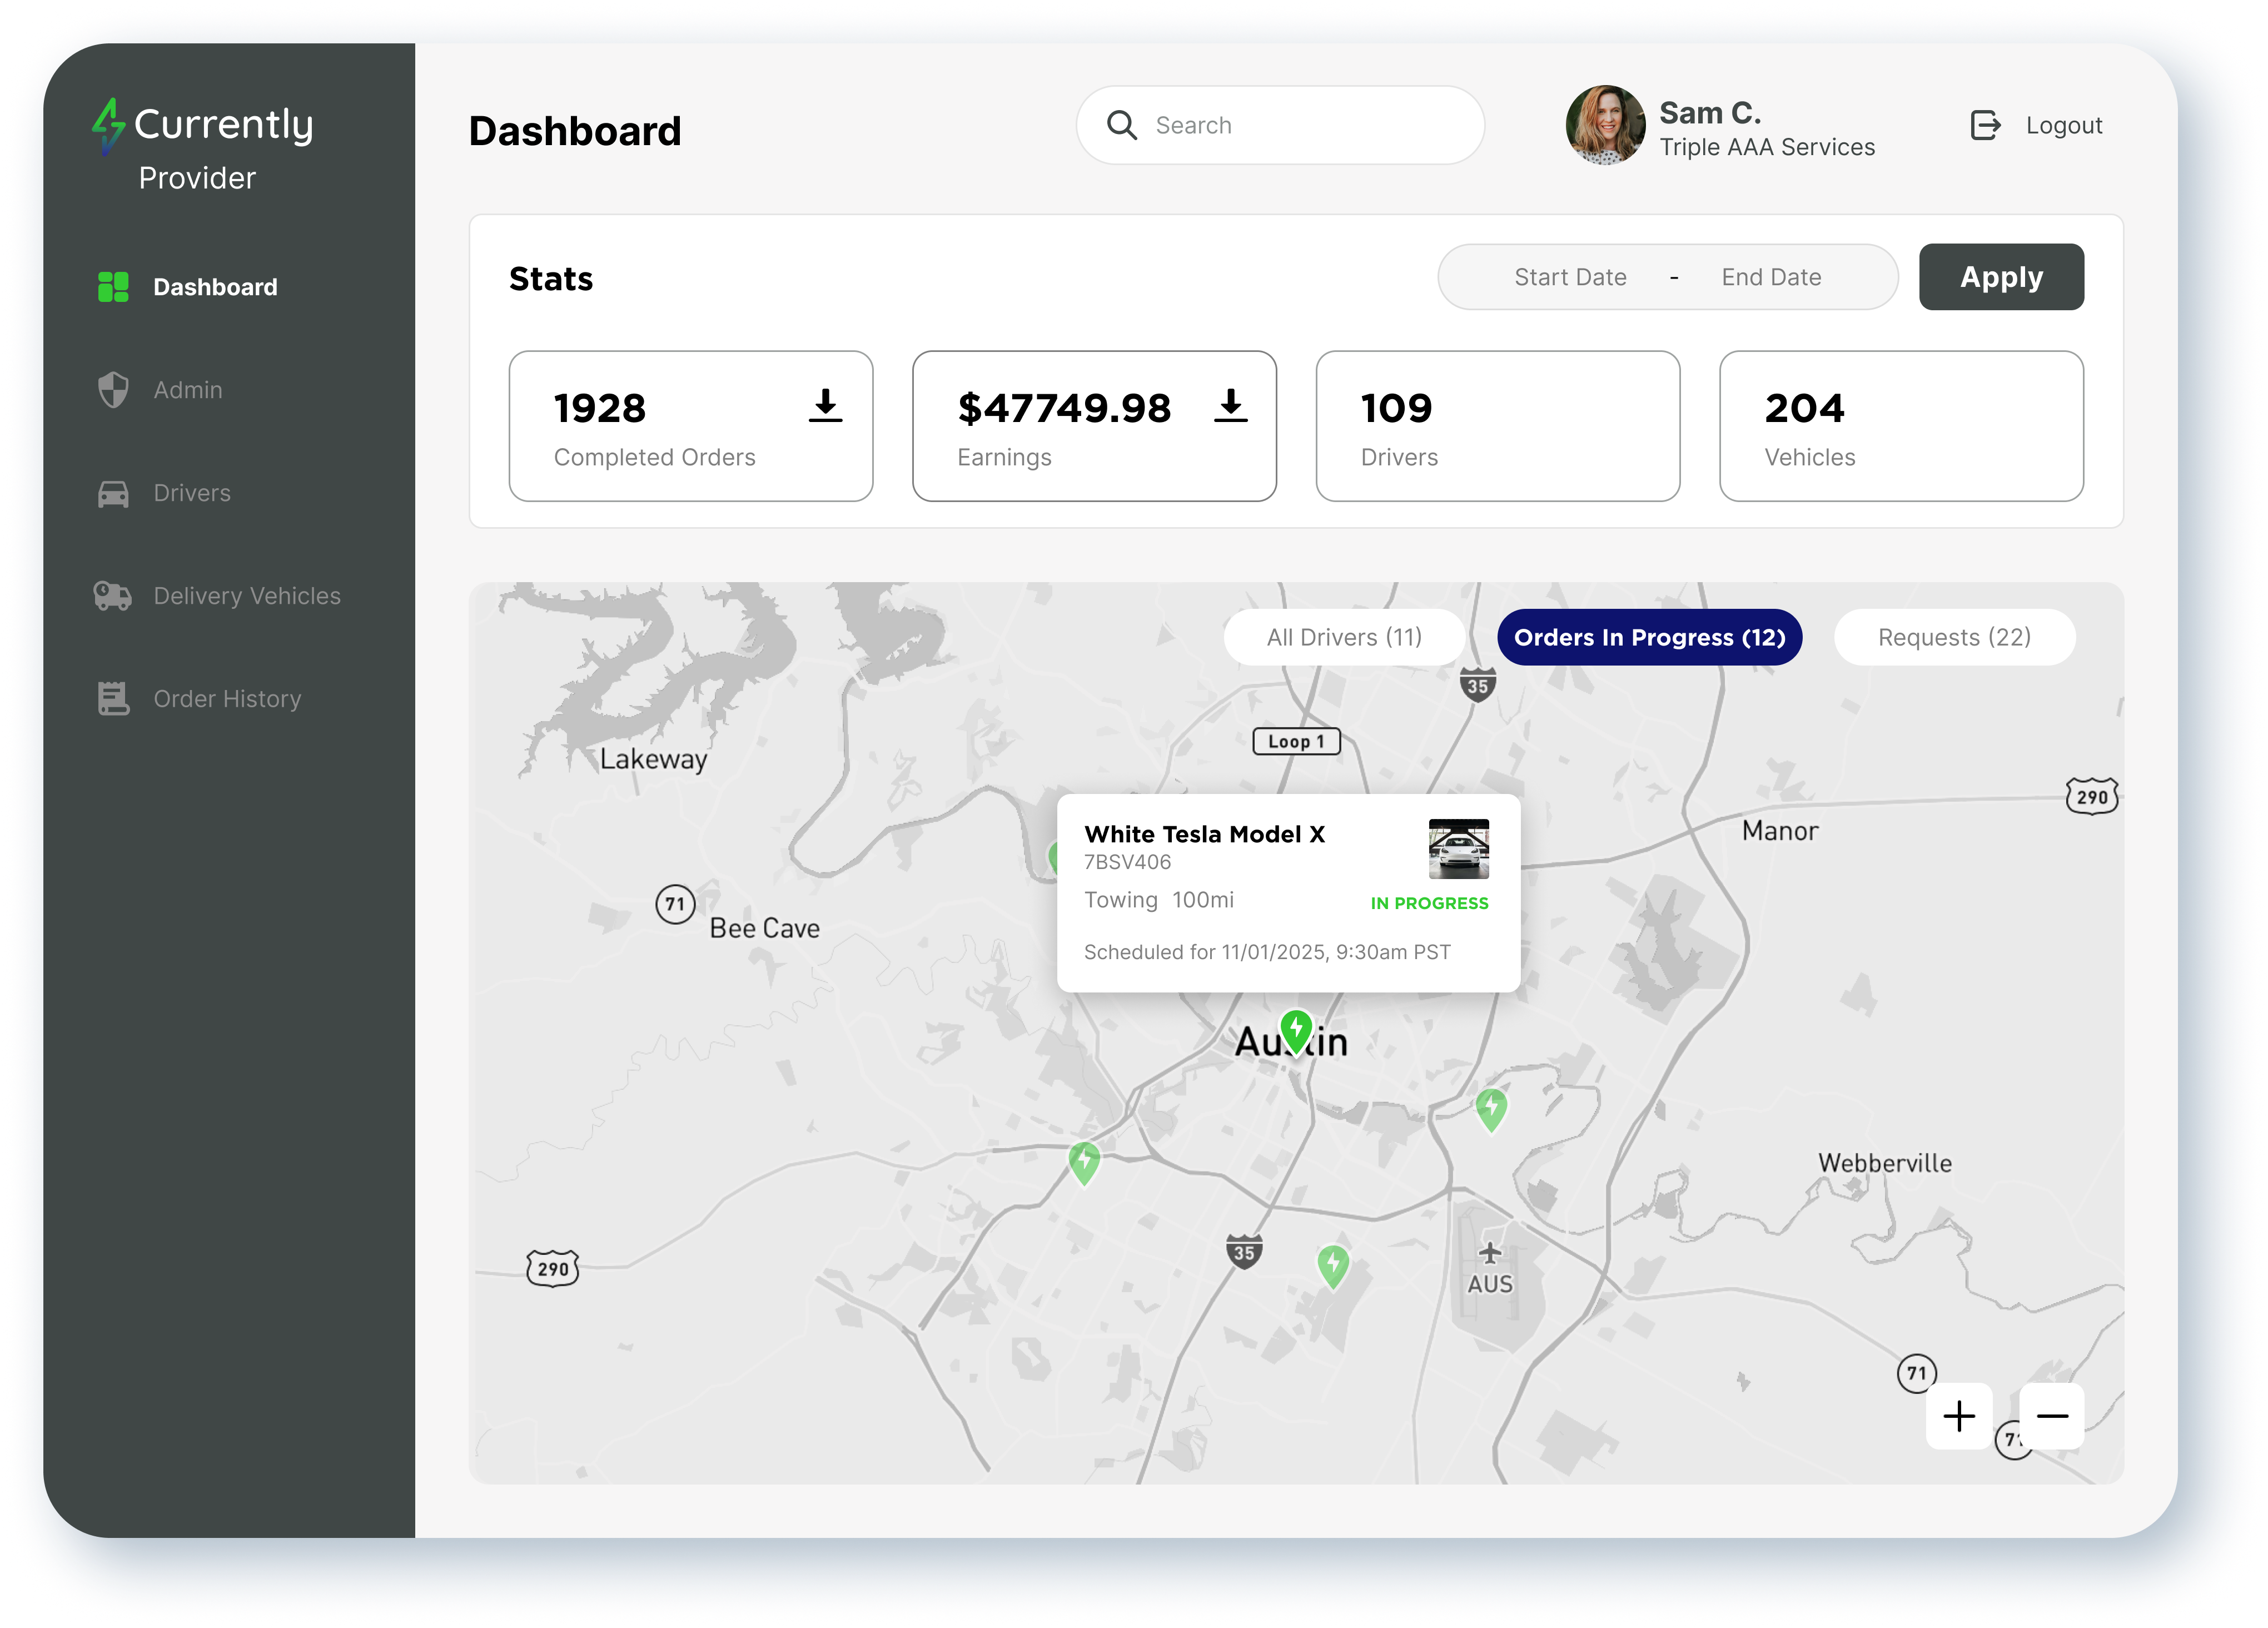Click the 7BSV406 license plate text
The width and height of the screenshot is (2268, 1628).
point(1127,862)
